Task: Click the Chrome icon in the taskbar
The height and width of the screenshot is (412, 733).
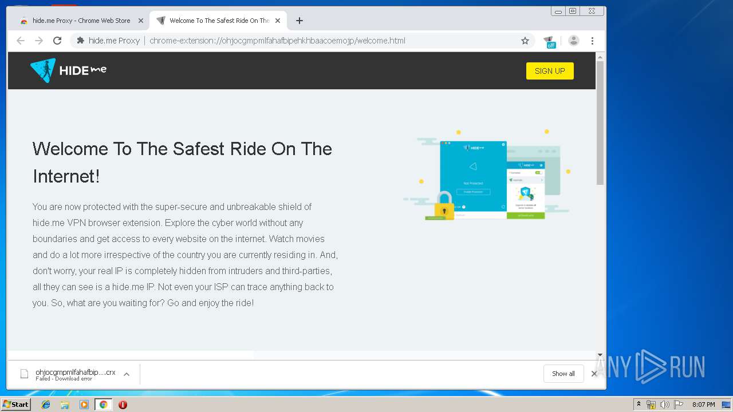Action: click(103, 405)
